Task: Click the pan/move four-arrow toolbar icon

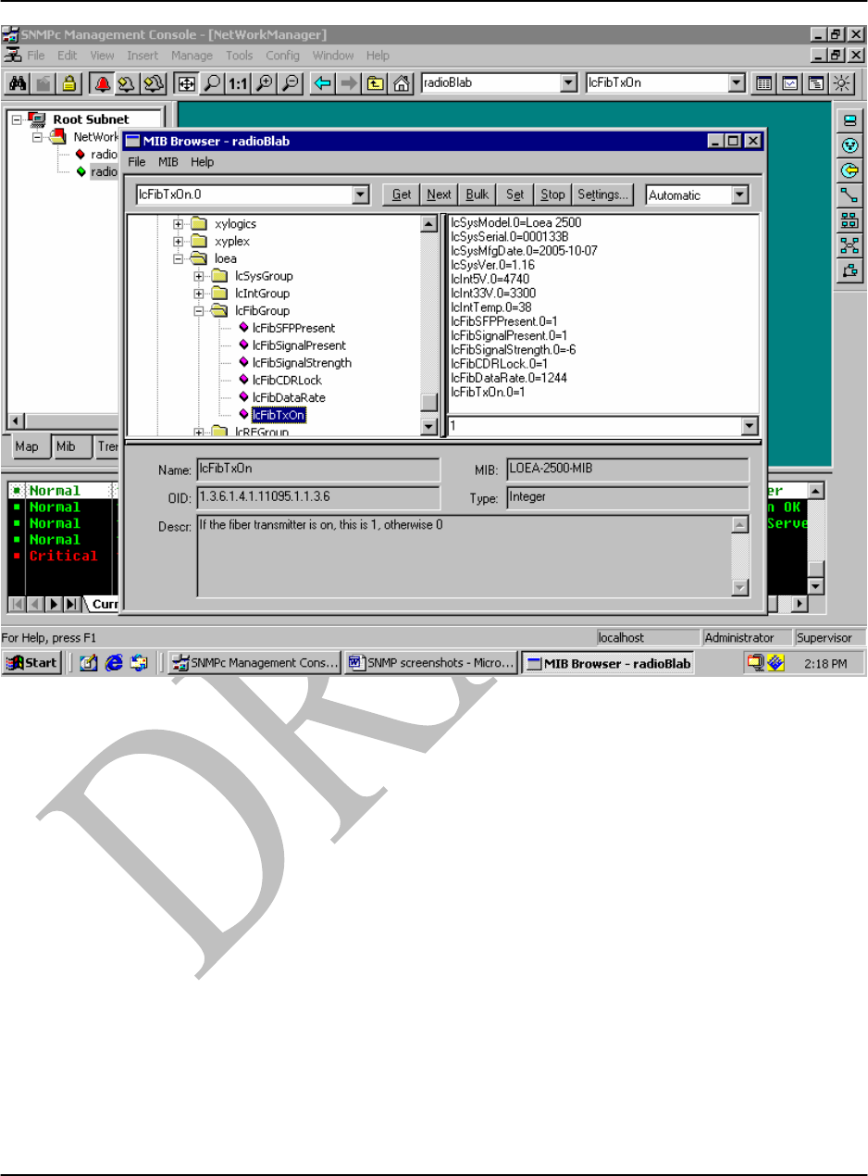Action: 186,83
